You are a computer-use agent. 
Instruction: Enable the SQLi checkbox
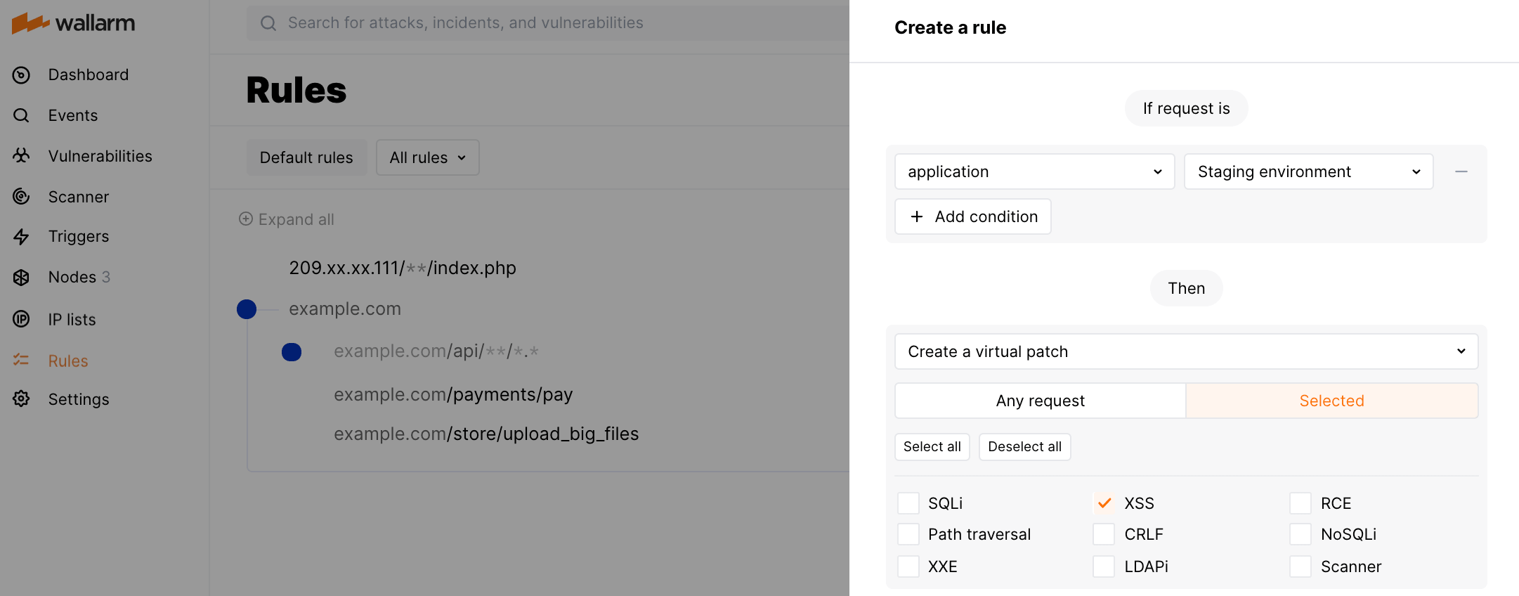pos(908,503)
